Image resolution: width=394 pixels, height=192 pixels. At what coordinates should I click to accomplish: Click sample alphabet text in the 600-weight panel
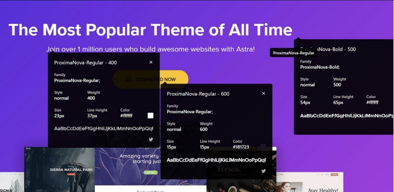click(x=216, y=160)
